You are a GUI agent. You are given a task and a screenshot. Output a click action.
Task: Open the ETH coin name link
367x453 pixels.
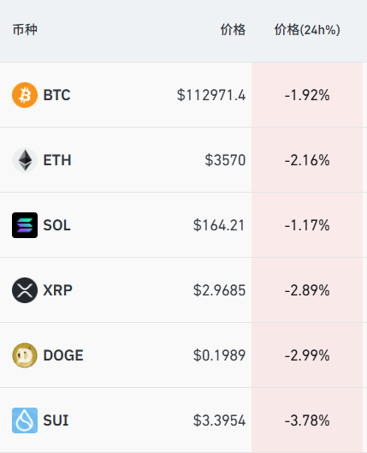[57, 160]
